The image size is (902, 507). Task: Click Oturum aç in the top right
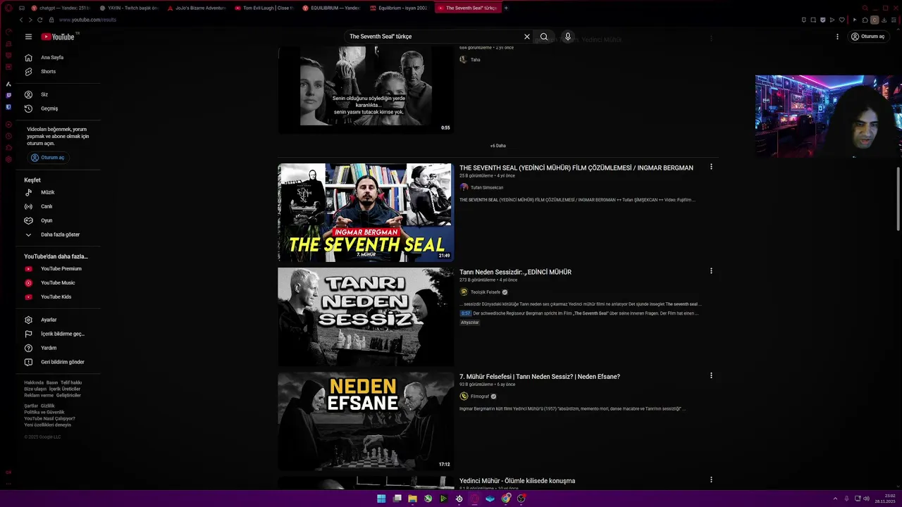tap(867, 37)
